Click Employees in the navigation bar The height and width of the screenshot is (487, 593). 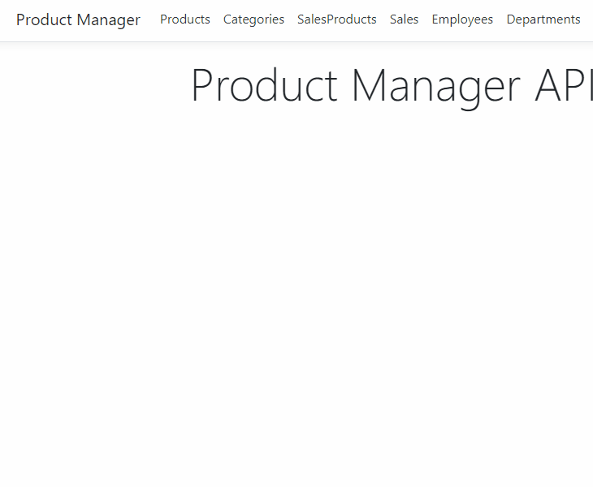(x=462, y=19)
